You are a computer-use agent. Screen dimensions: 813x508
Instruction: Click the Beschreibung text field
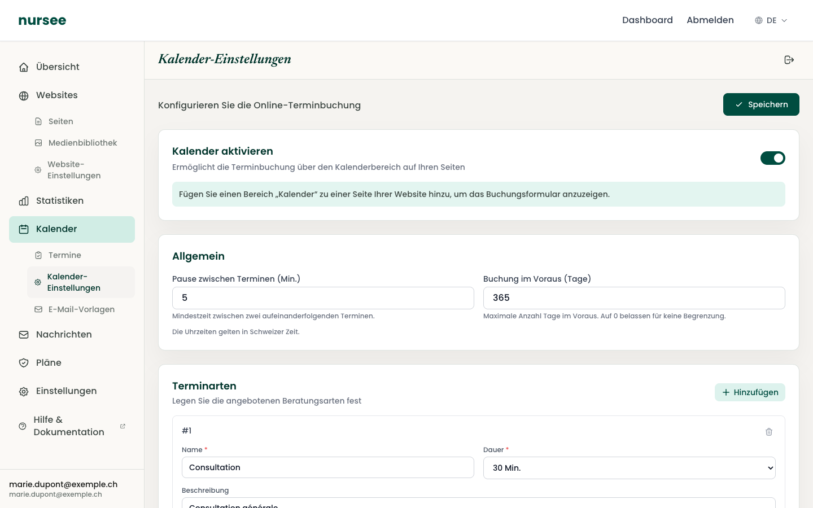click(x=479, y=503)
